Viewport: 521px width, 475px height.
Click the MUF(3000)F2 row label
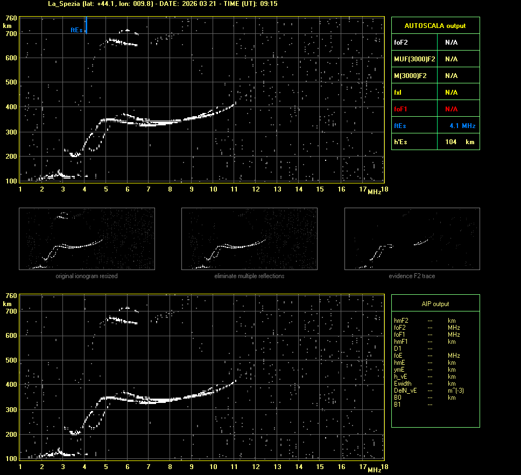[414, 59]
